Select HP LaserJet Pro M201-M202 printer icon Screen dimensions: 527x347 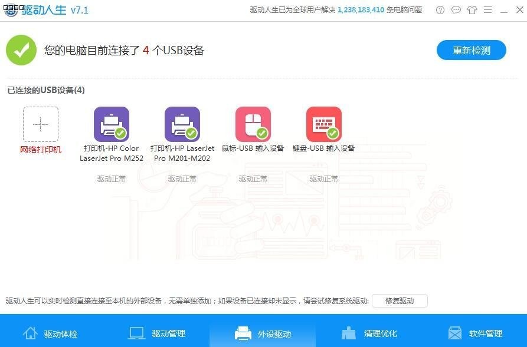tap(182, 124)
